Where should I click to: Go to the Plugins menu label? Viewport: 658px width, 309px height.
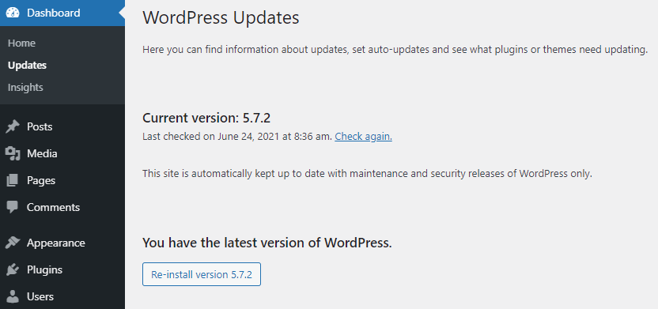[x=44, y=269]
